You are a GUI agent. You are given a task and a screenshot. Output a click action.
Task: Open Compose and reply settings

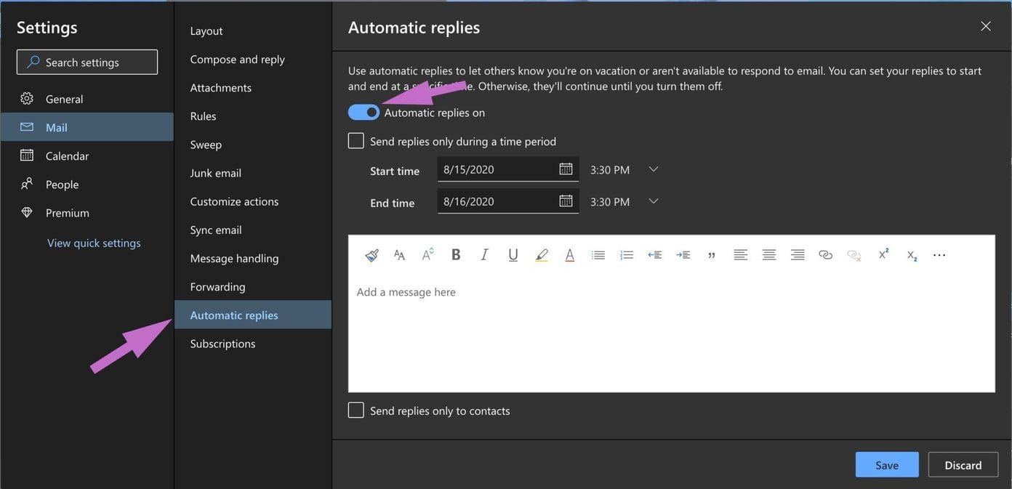253,59
